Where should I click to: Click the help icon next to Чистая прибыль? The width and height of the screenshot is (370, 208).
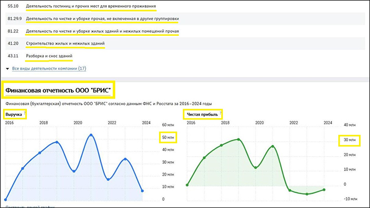(x=221, y=114)
